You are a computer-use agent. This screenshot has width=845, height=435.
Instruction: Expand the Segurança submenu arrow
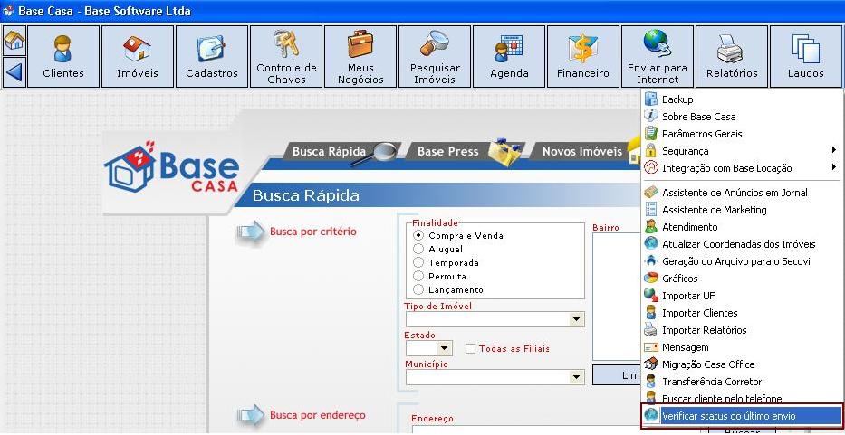point(834,150)
